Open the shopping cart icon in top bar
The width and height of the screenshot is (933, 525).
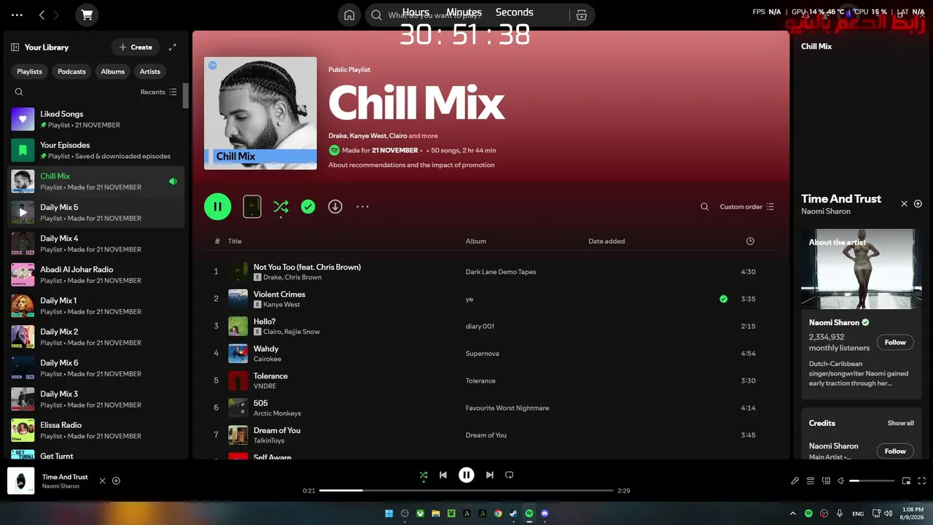87,15
